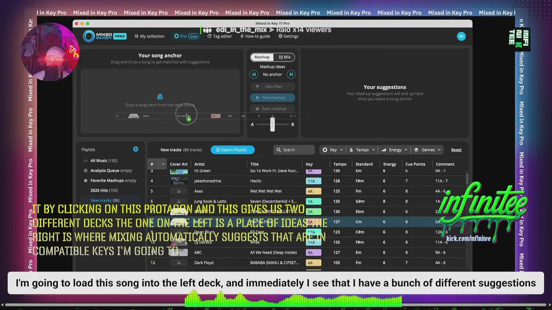Select the DJ Mix mode toggle
Screen dimensions: 552x310
[x=284, y=57]
